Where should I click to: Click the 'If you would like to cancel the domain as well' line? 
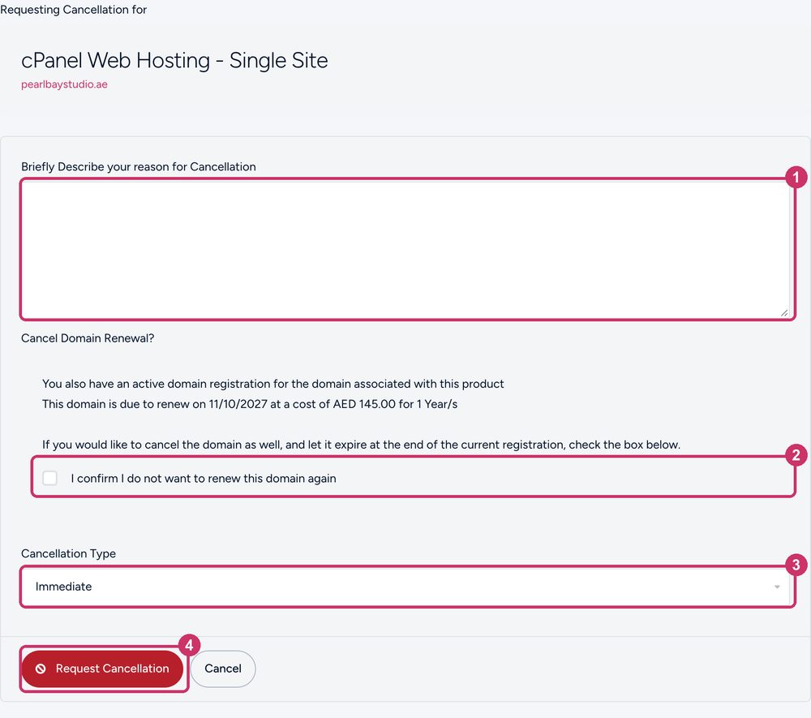361,445
